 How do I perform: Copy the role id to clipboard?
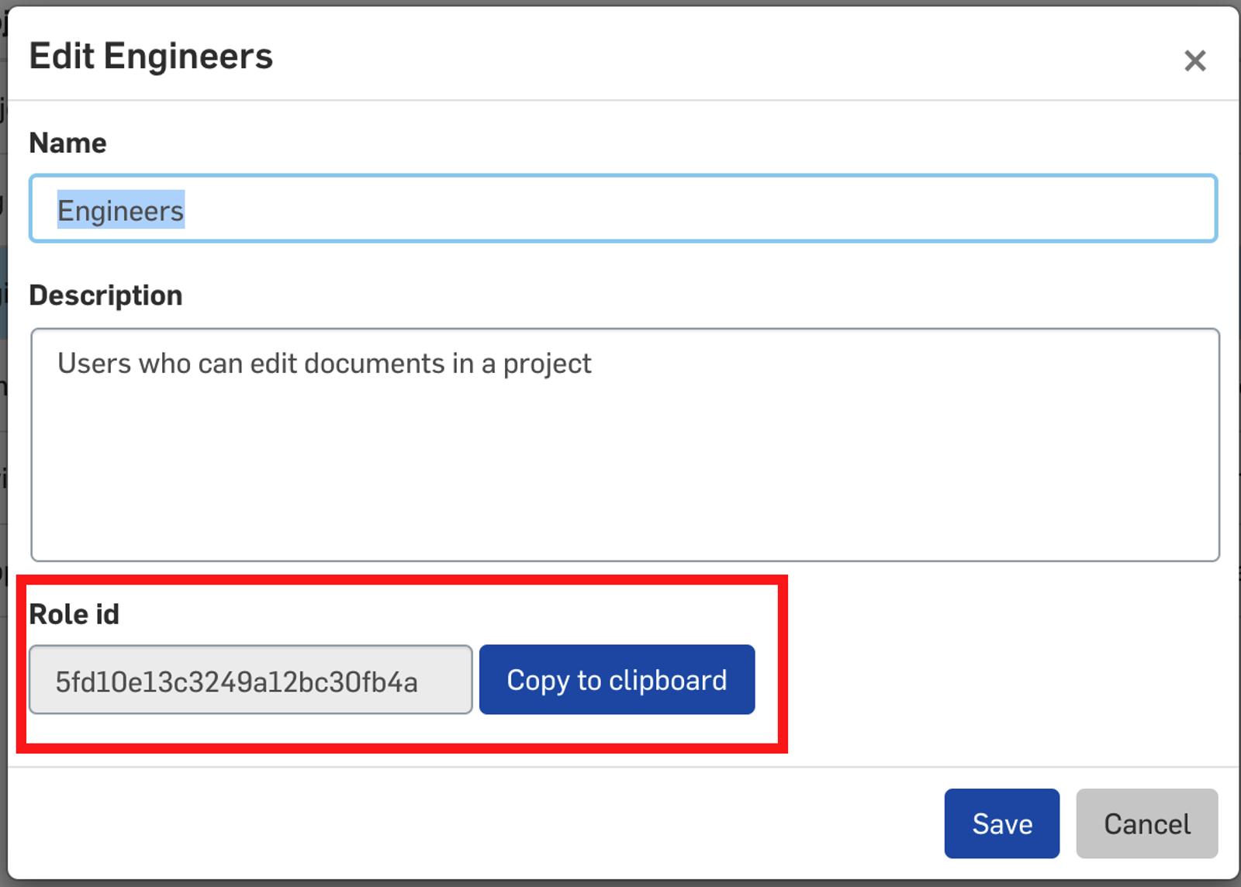click(x=617, y=680)
